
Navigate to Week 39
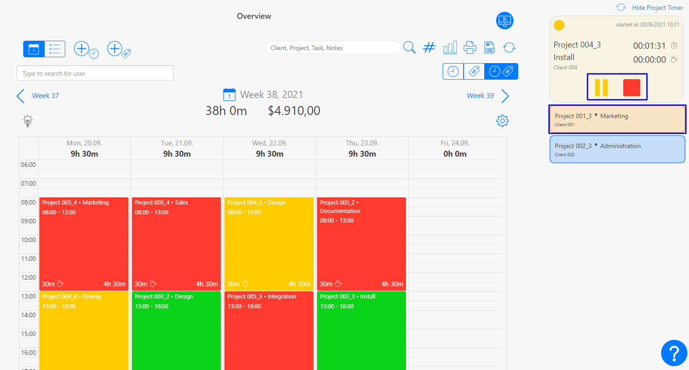(x=480, y=95)
